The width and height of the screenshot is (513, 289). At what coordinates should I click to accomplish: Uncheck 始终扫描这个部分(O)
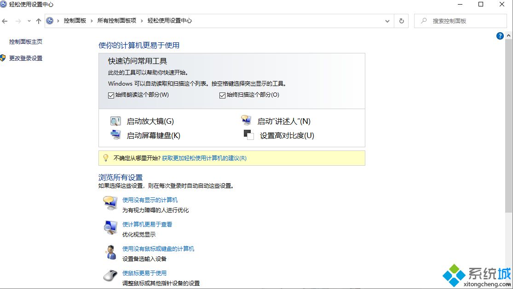click(x=222, y=95)
